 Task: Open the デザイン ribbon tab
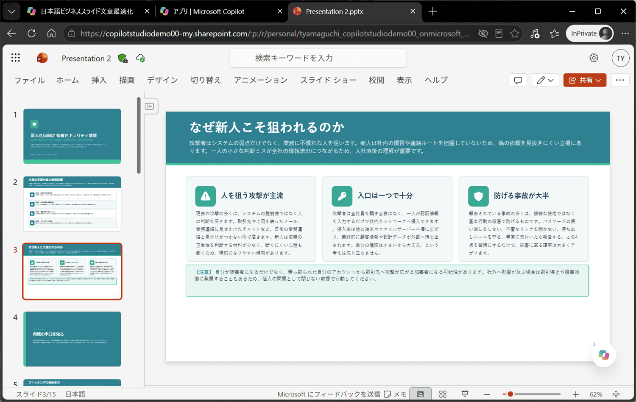(x=162, y=80)
